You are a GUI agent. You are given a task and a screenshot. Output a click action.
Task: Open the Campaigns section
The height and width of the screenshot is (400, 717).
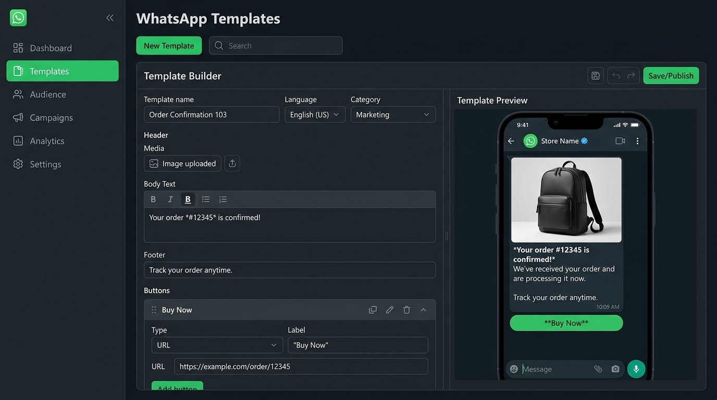(63, 118)
